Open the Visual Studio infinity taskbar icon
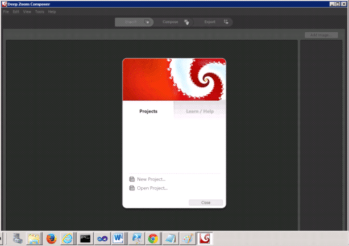 pos(102,239)
